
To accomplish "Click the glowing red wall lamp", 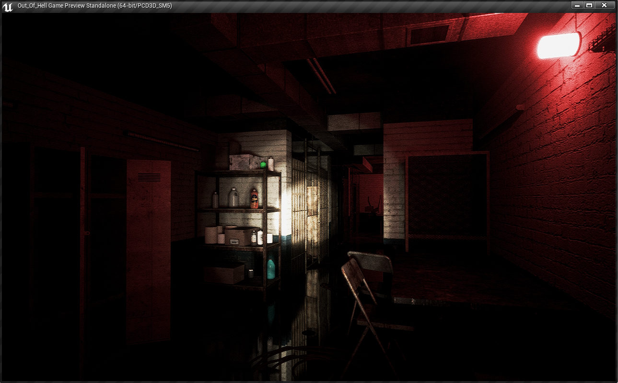I will pyautogui.click(x=559, y=46).
